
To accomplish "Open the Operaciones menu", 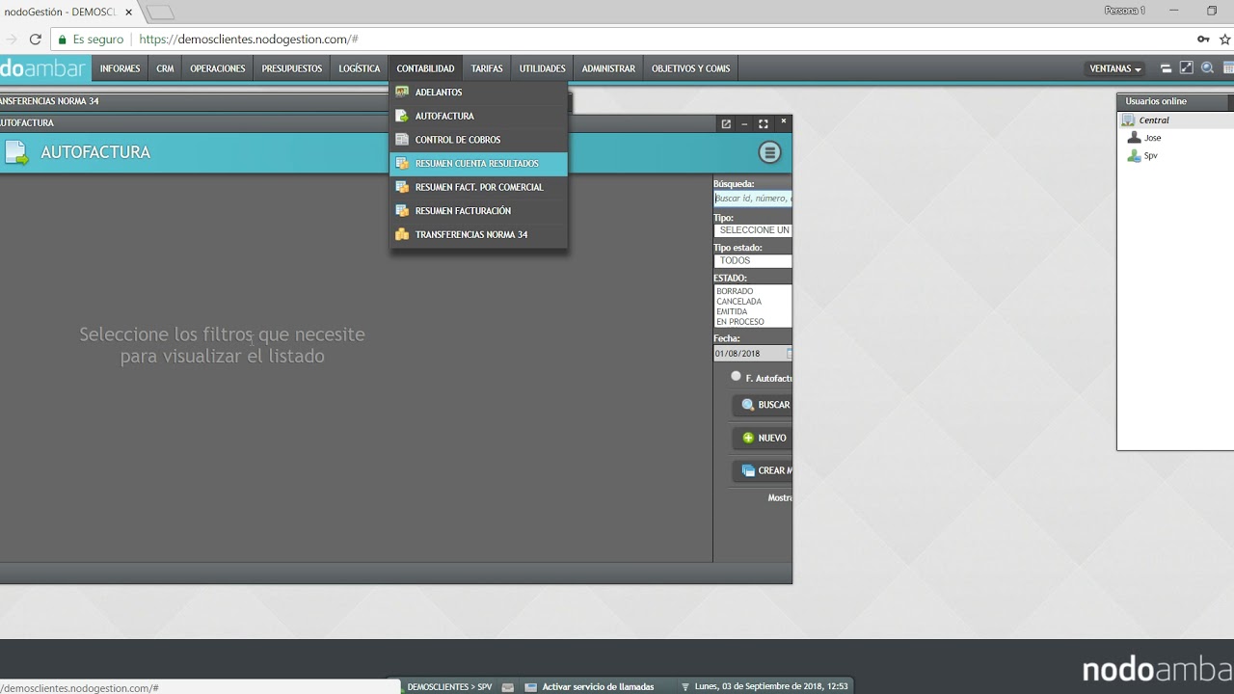I will (218, 68).
